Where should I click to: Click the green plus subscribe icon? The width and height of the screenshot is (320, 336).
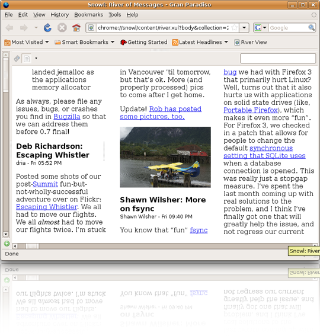(7, 244)
